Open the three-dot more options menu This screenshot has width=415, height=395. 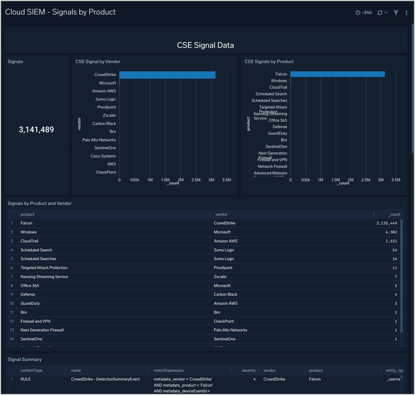pos(406,13)
